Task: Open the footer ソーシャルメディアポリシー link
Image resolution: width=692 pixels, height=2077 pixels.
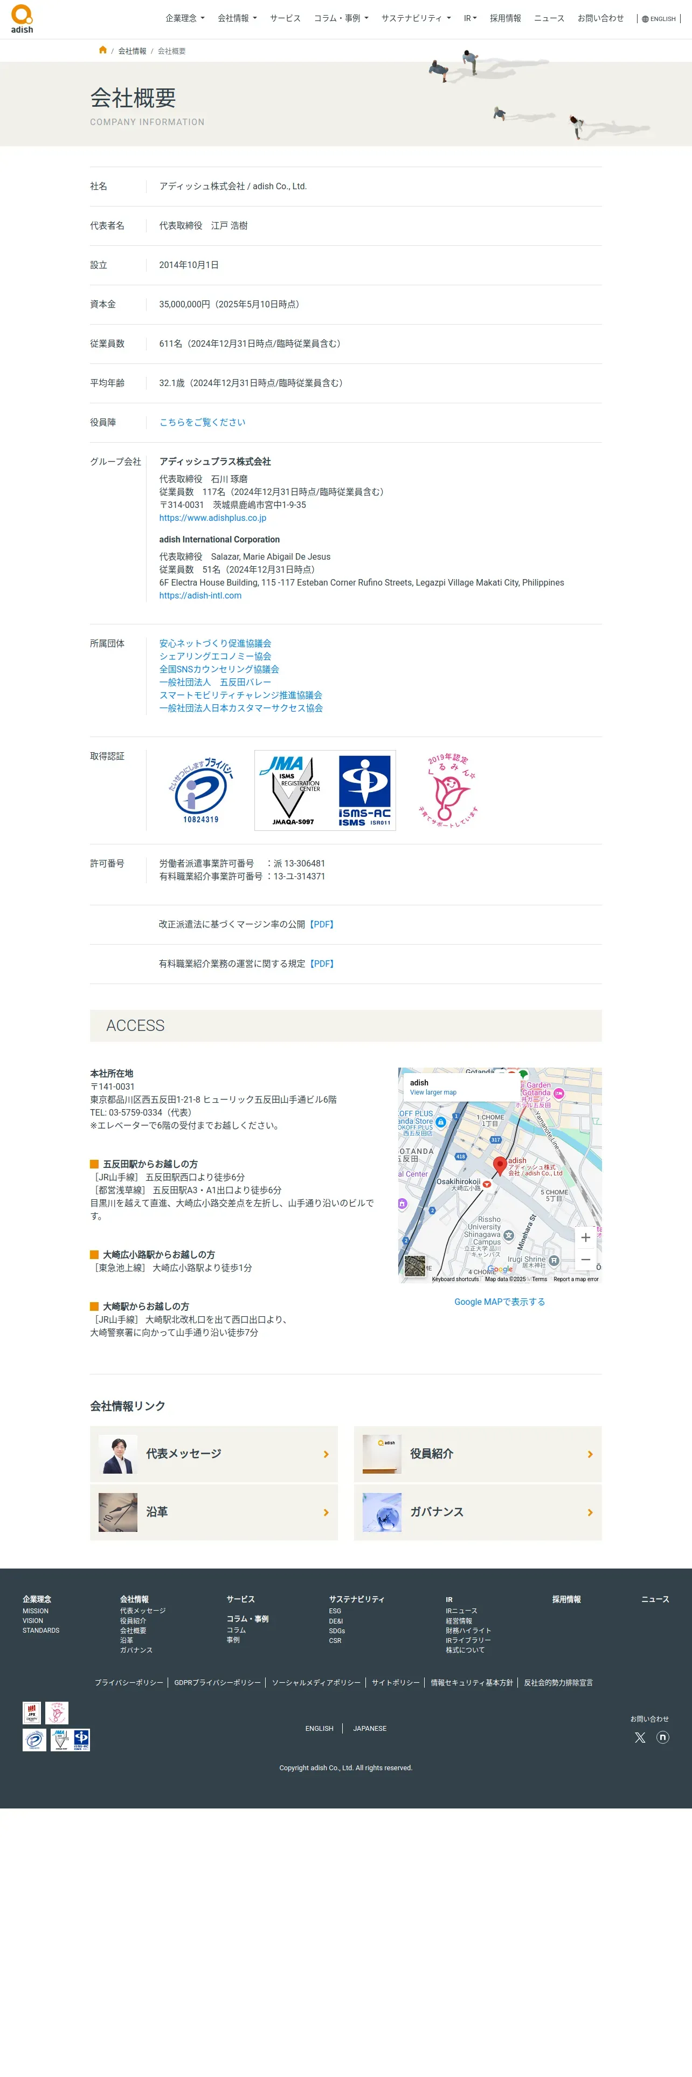Action: tap(316, 1683)
